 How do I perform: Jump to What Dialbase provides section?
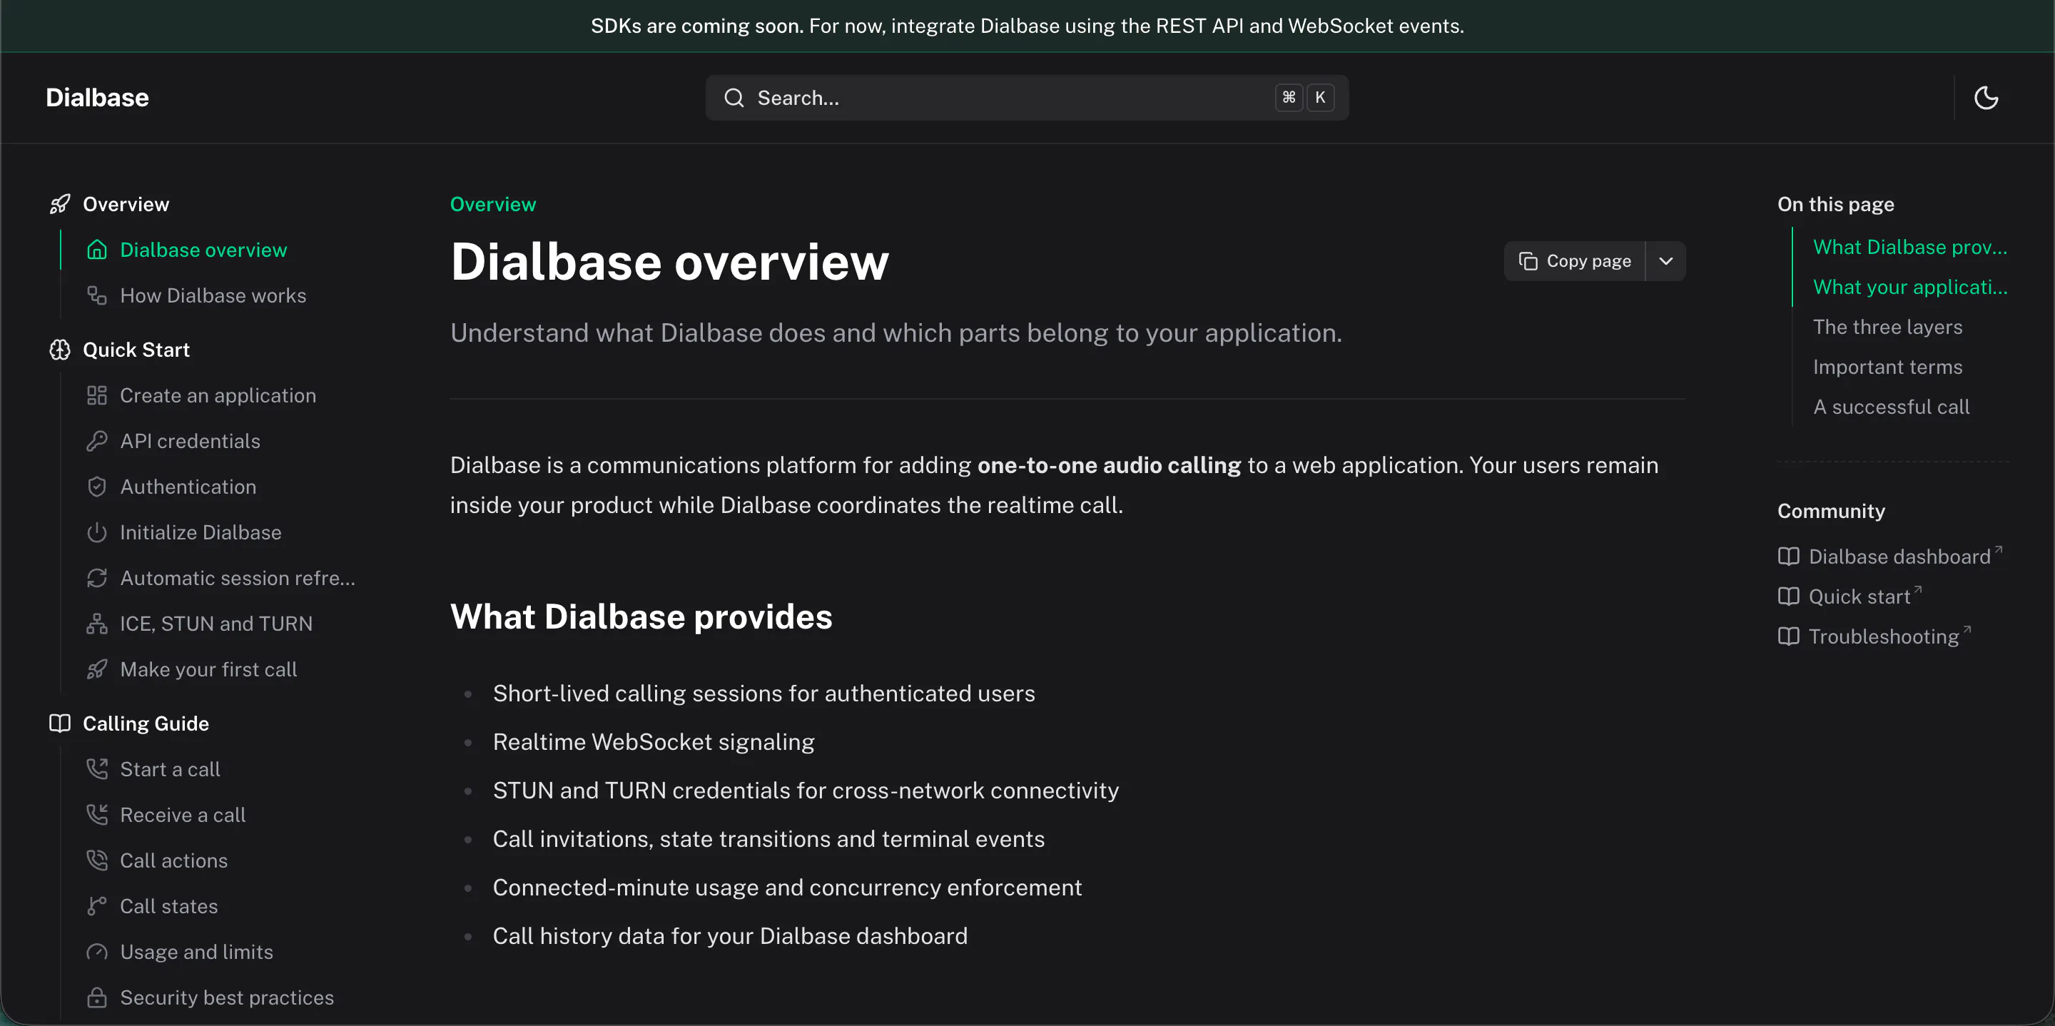pyautogui.click(x=1910, y=248)
